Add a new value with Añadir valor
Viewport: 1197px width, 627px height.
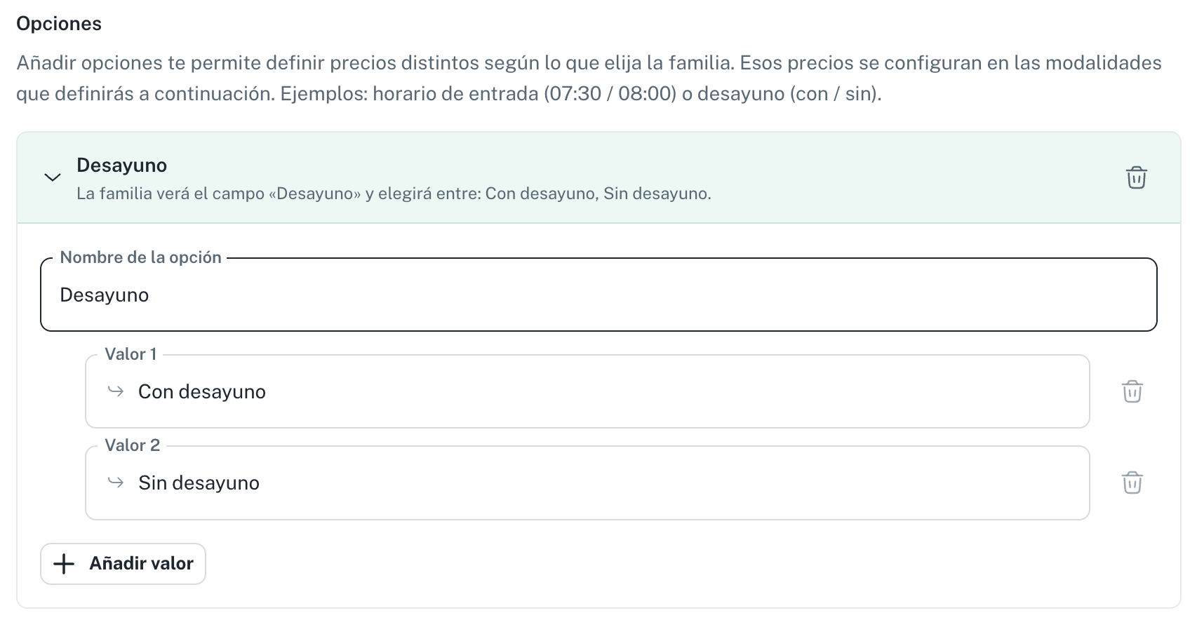click(x=123, y=564)
